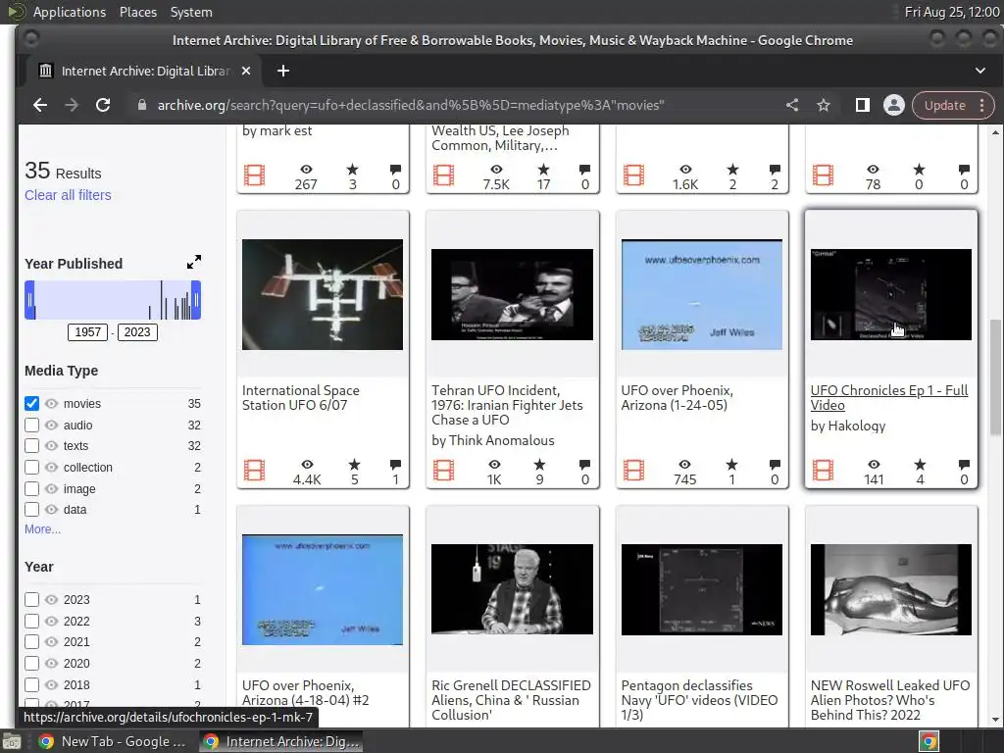Toggle the eye icon next to 2020

(x=51, y=664)
